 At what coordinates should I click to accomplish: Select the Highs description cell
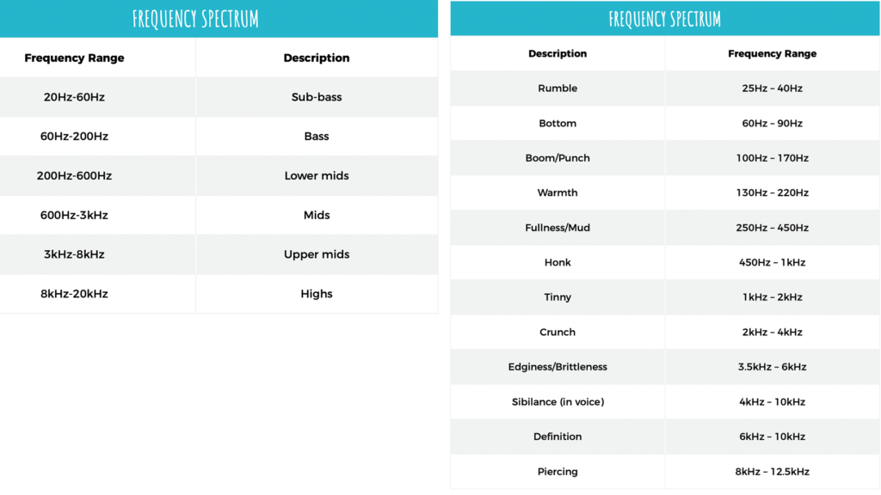[x=317, y=294]
